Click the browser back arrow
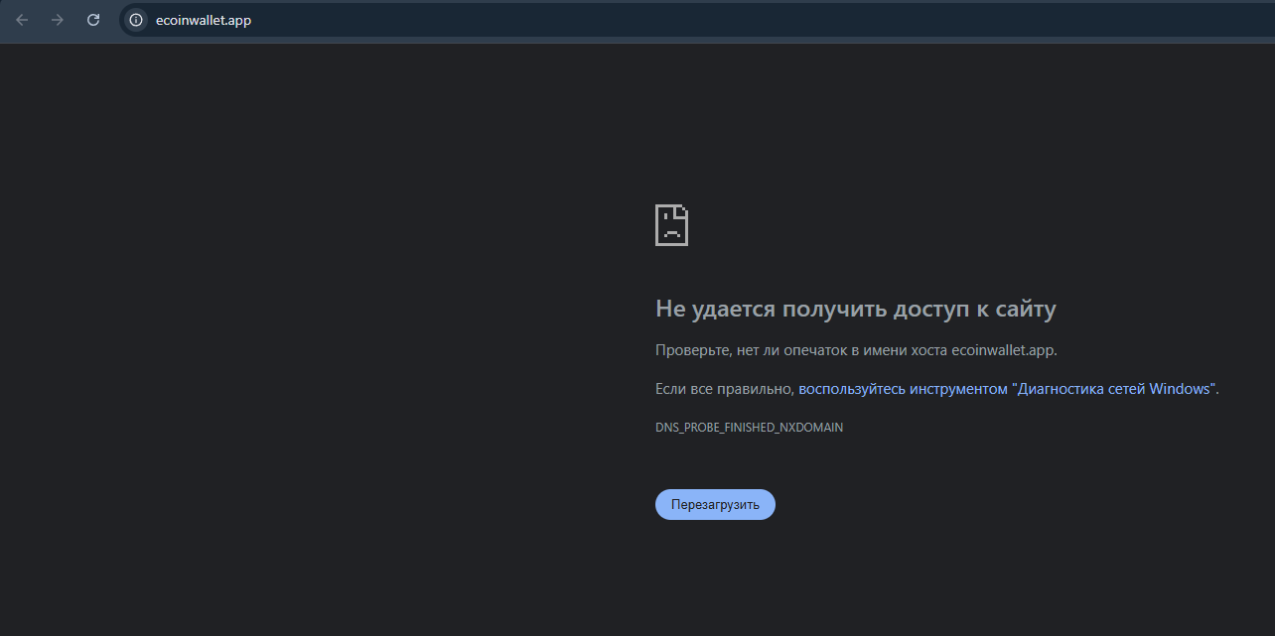 (22, 20)
